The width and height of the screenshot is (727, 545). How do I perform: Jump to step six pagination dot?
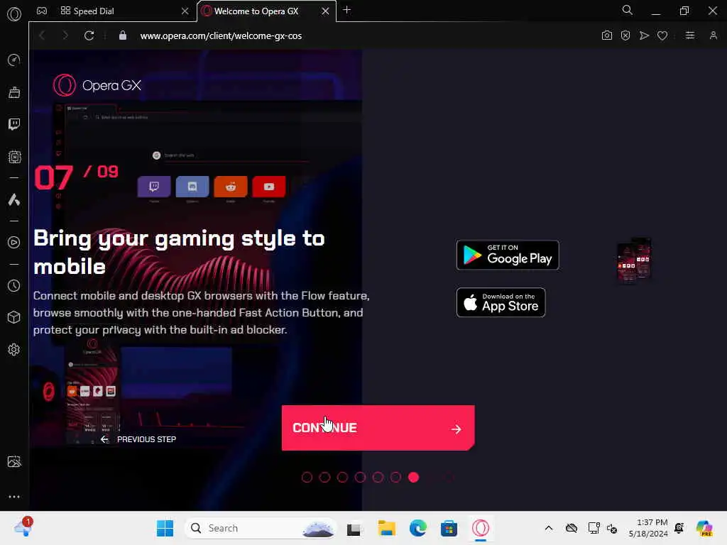[x=395, y=478]
